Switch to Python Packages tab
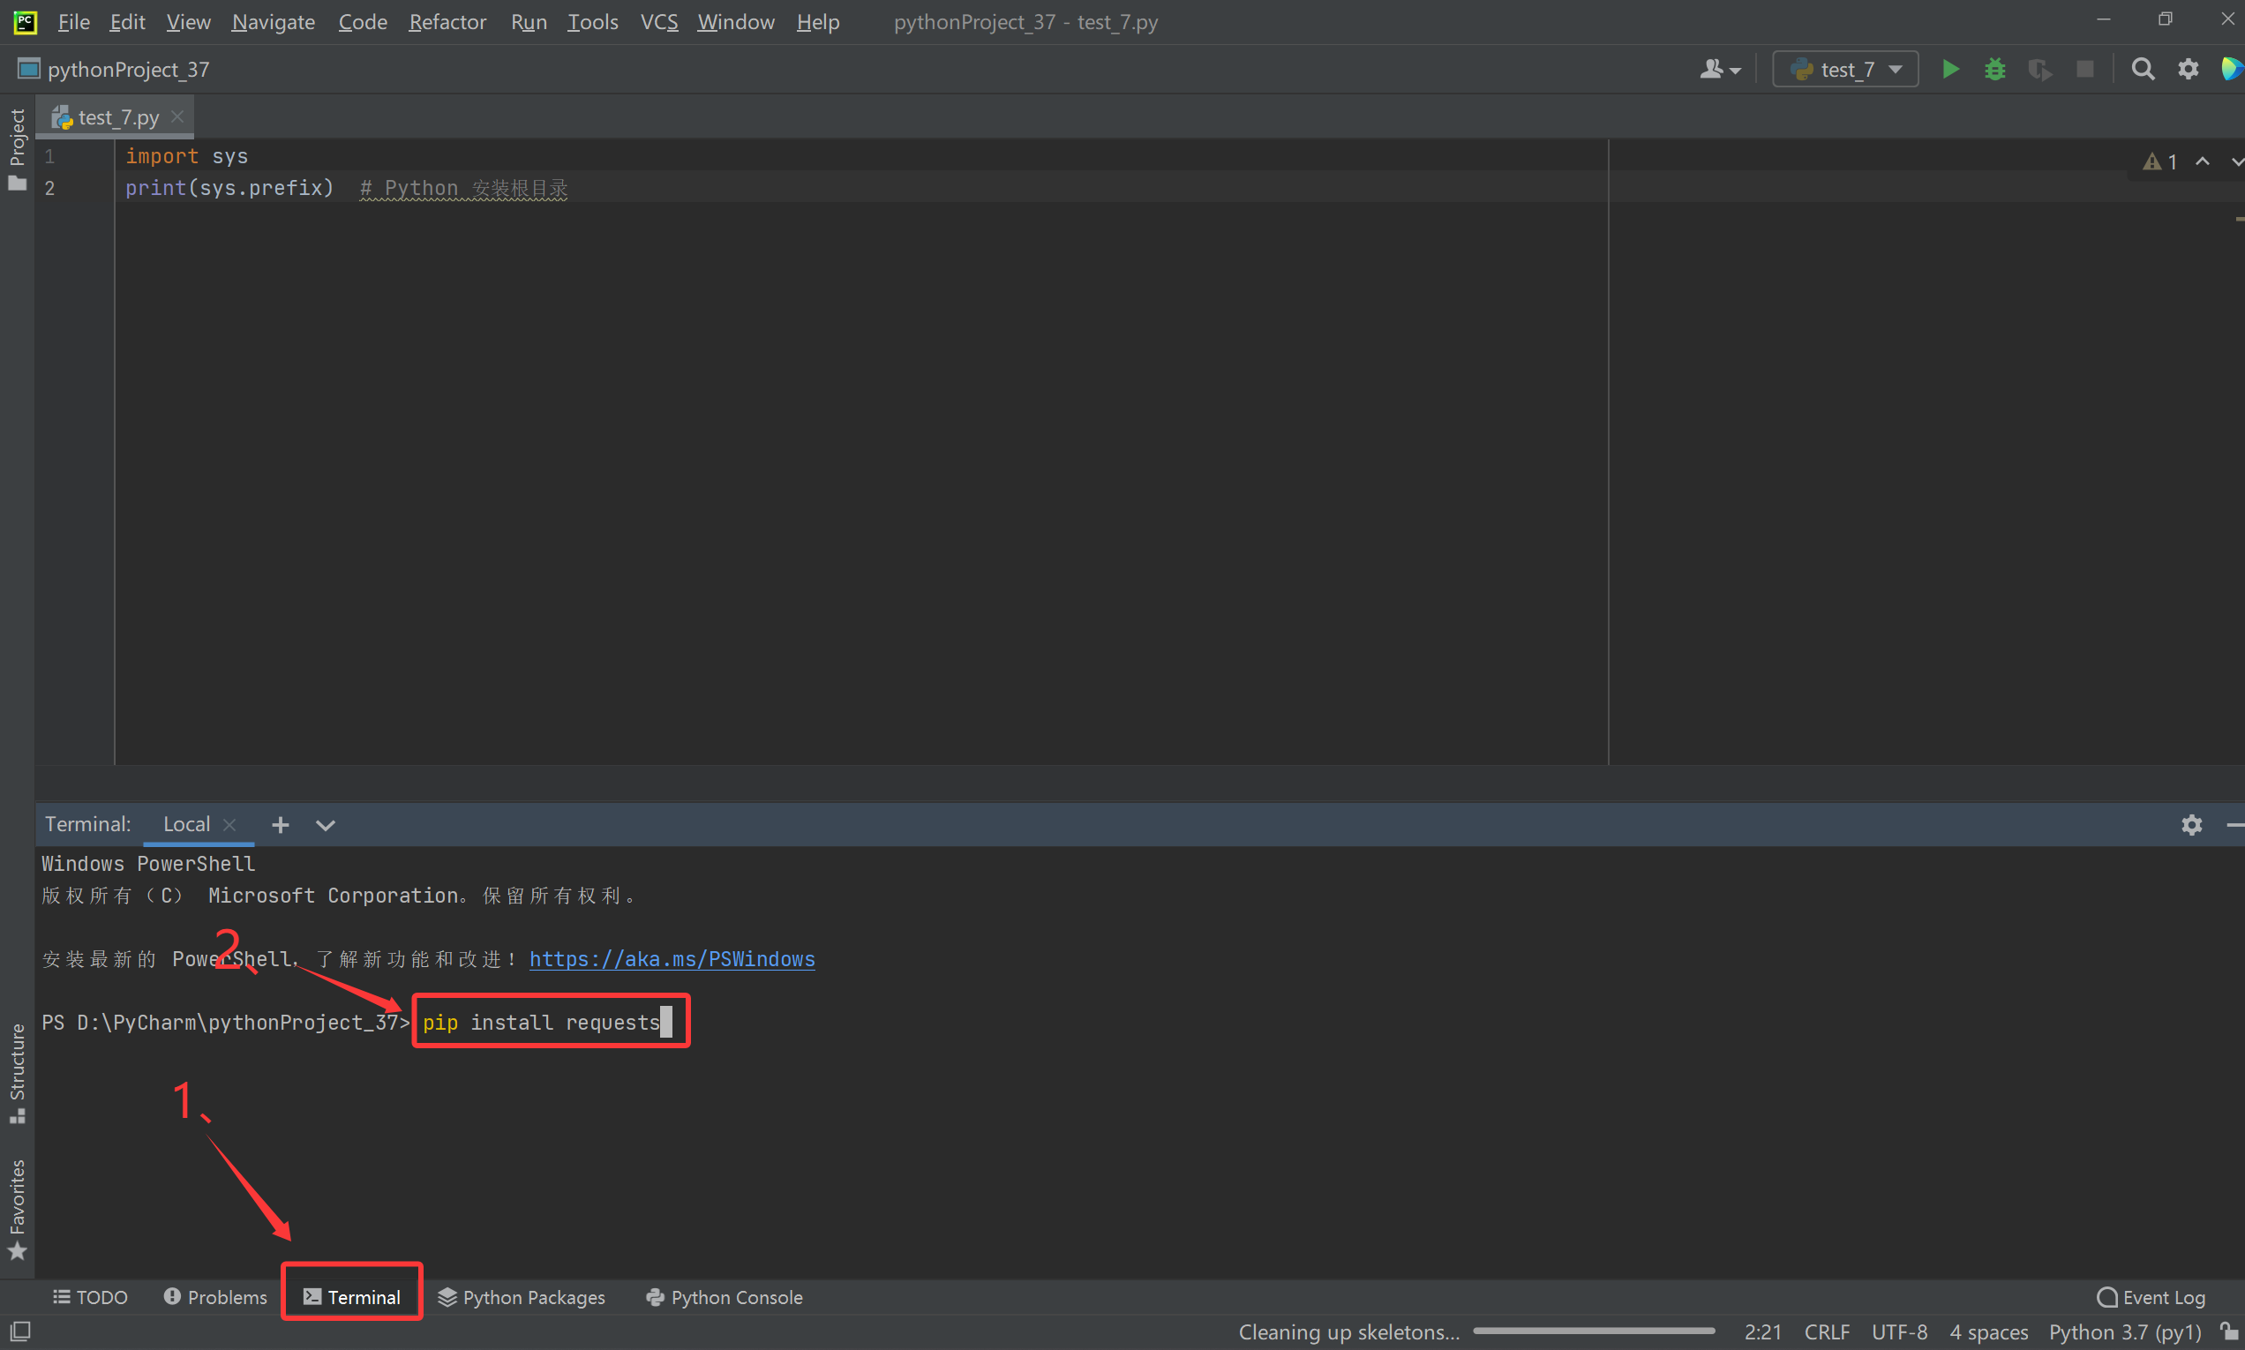 (522, 1297)
